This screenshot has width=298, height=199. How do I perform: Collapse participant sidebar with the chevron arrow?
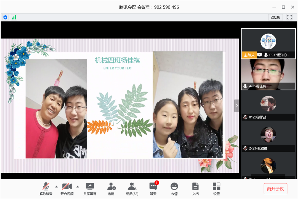point(236,106)
